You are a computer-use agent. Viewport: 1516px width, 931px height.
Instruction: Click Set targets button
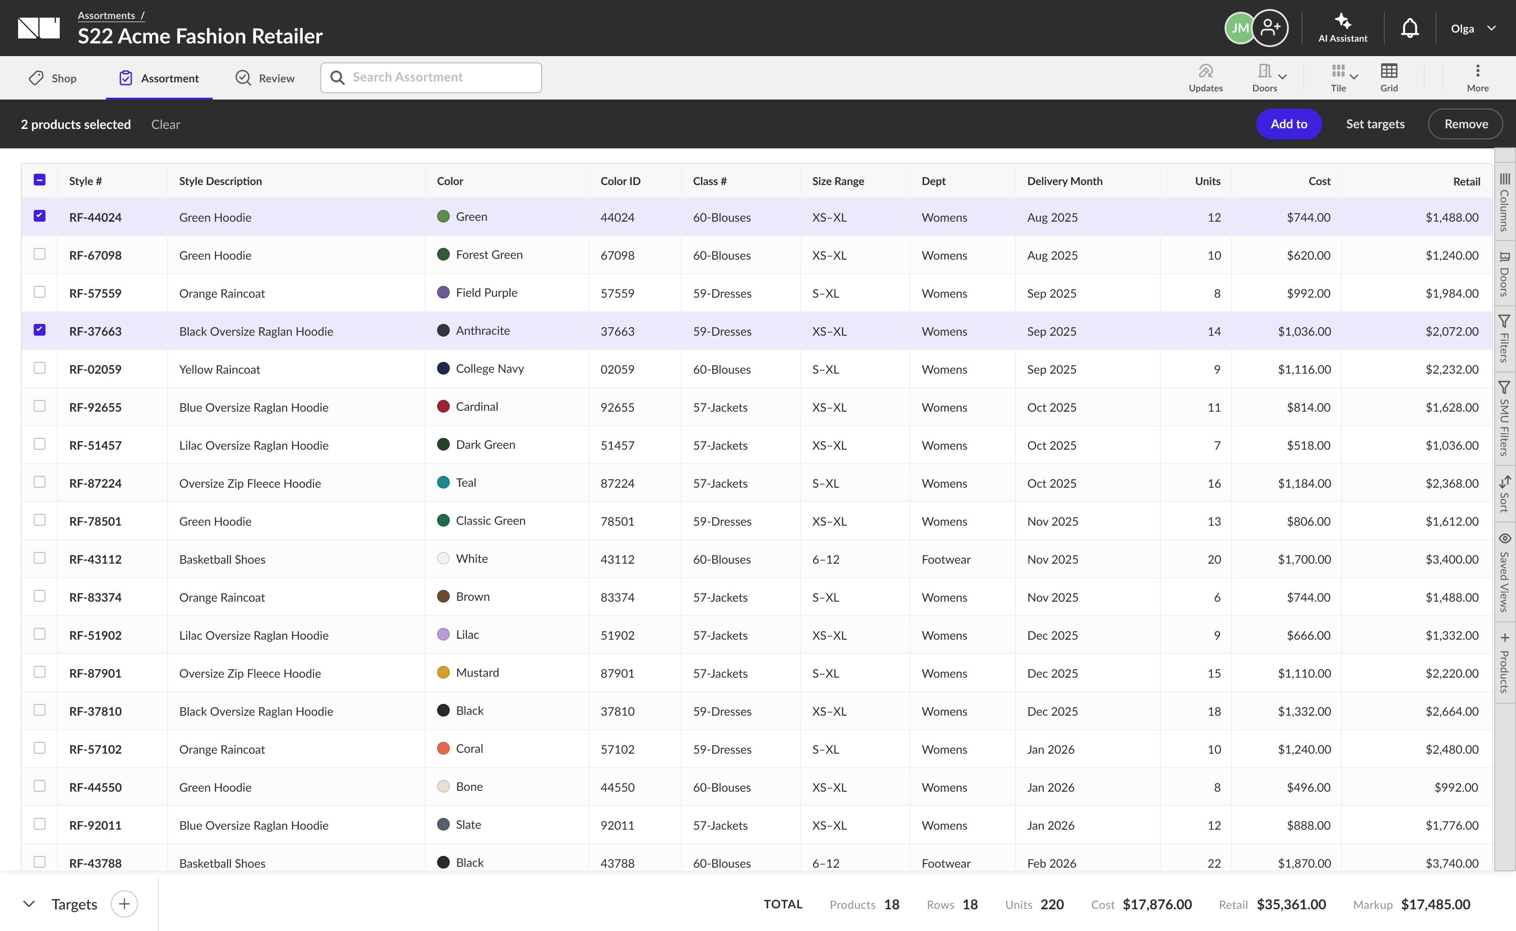[x=1375, y=124]
